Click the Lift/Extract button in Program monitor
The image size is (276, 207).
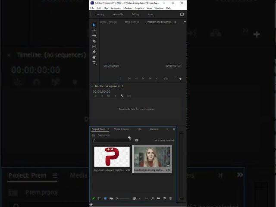click(166, 78)
